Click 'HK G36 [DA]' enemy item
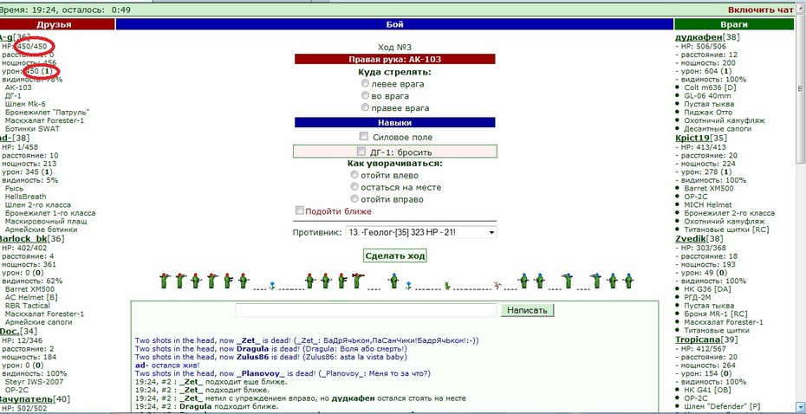The image size is (806, 414). pyautogui.click(x=707, y=288)
